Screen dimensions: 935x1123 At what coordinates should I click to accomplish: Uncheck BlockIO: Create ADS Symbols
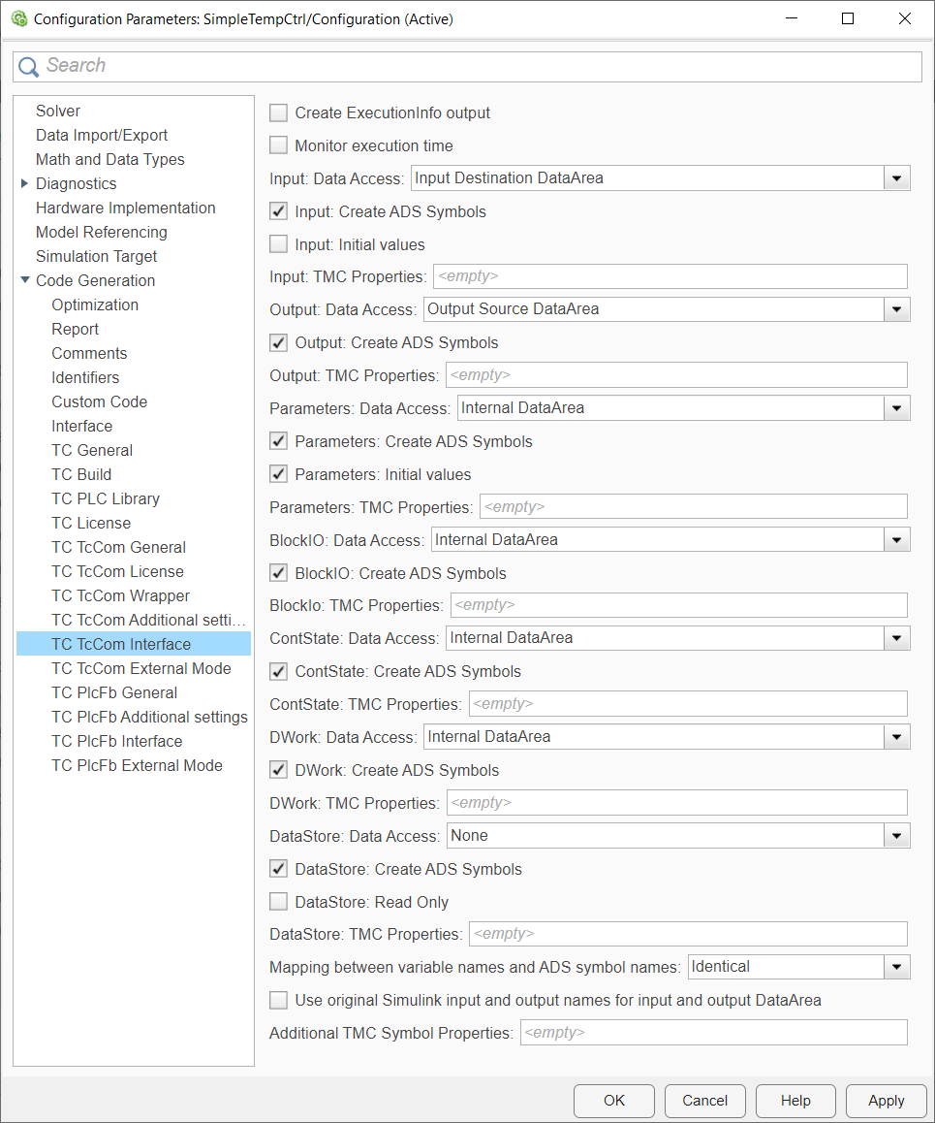click(x=278, y=574)
